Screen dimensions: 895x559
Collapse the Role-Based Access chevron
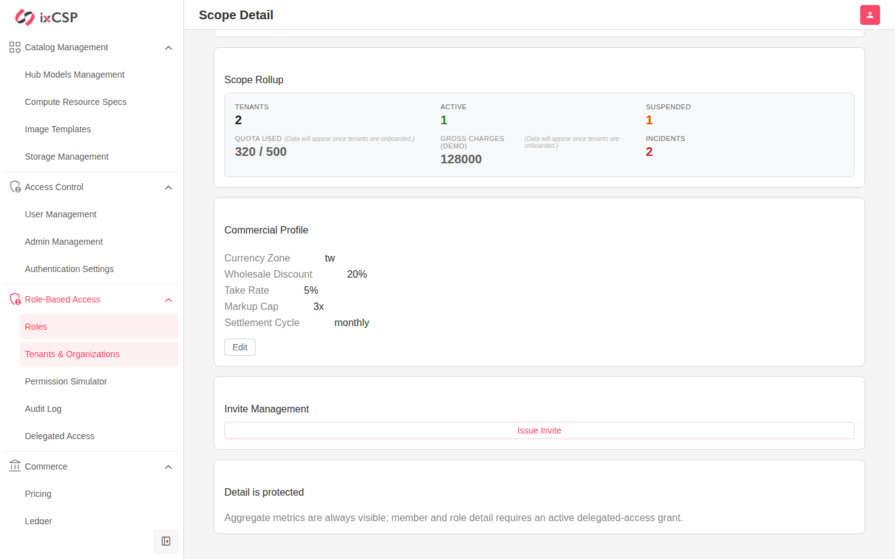click(x=168, y=300)
